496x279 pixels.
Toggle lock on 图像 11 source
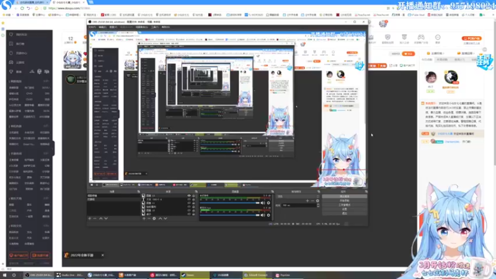tap(193, 203)
